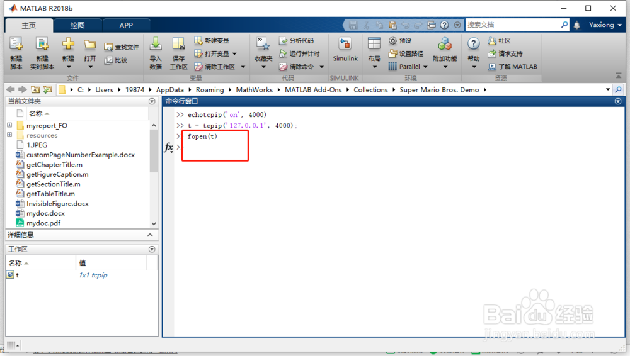Open the Yaxiong account dropdown
Viewport: 630px width, 356px height.
605,25
